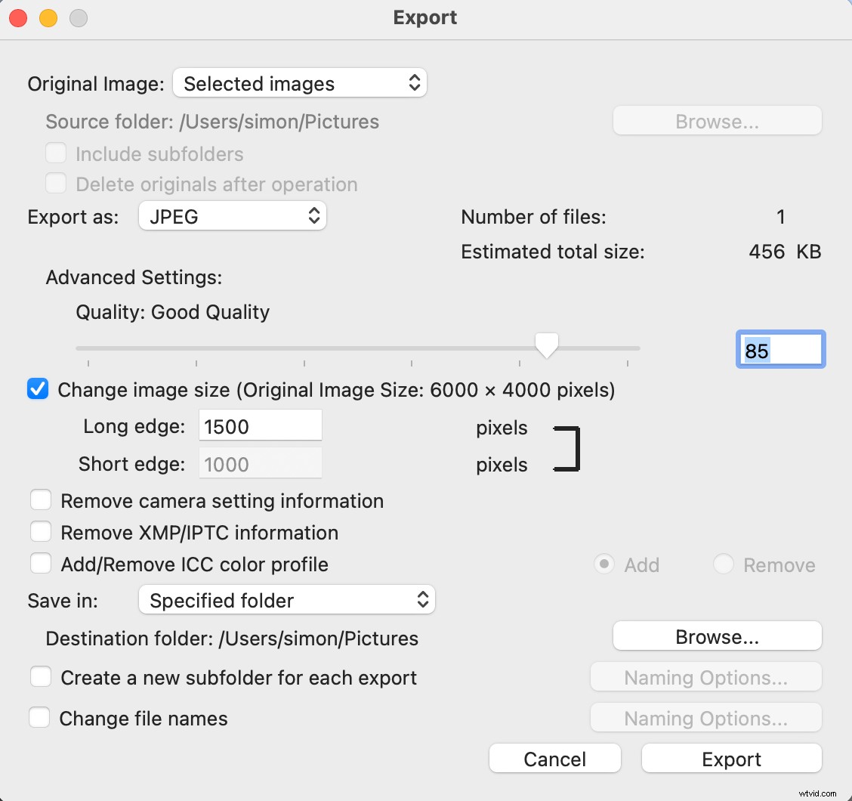Check Add/Remove ICC color profile

point(42,563)
